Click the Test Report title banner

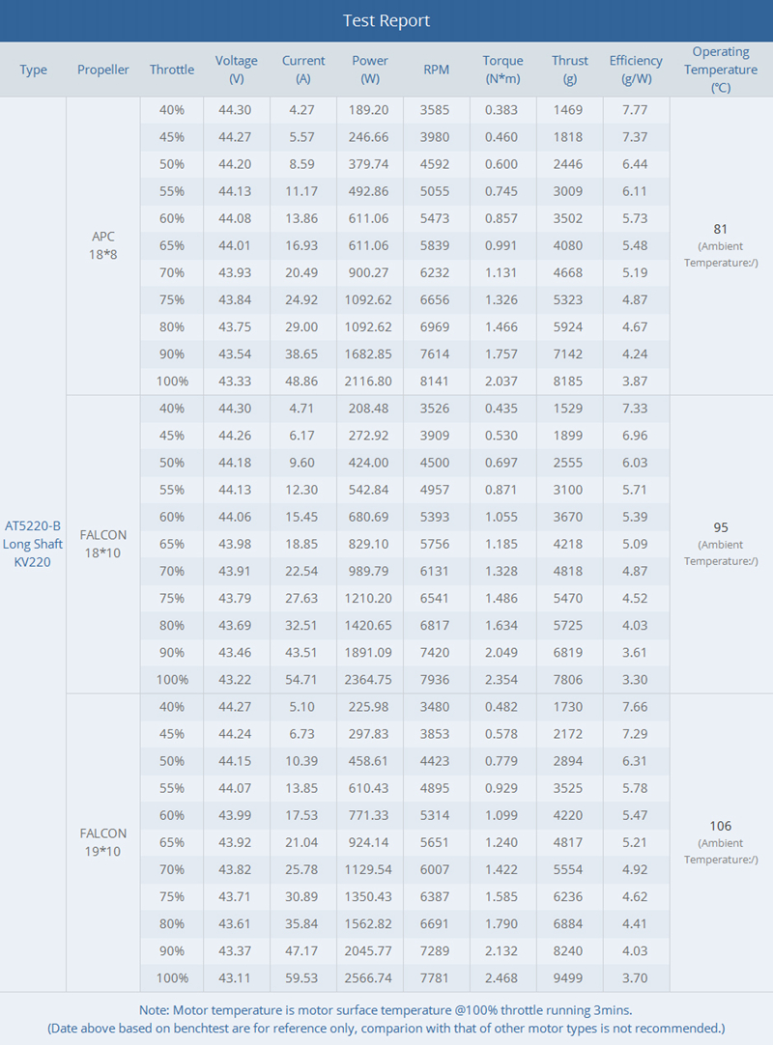point(386,20)
